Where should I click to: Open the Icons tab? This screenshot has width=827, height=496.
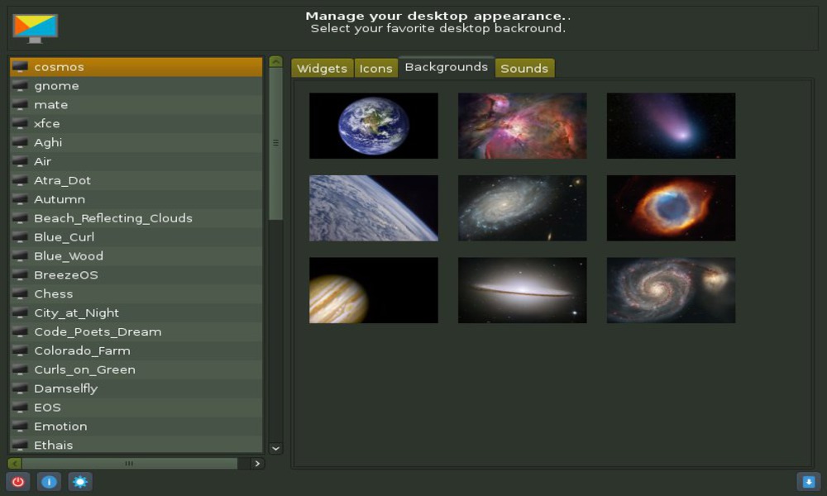375,69
